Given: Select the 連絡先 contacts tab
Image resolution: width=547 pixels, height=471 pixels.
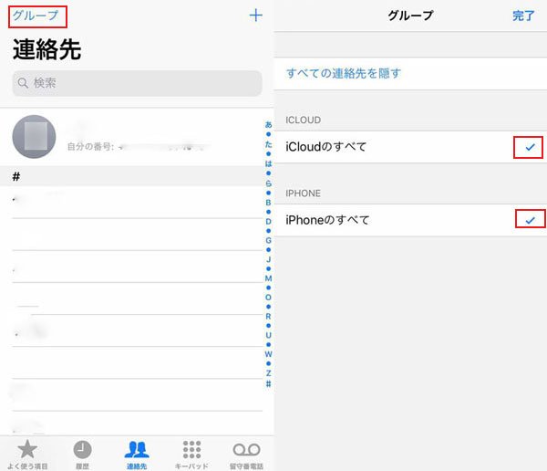Looking at the screenshot, I should pos(137,455).
